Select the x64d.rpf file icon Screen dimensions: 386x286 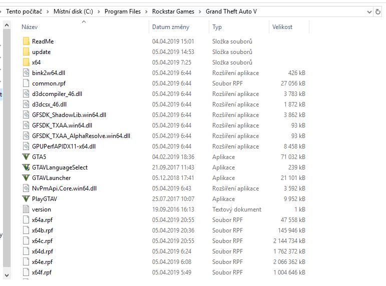[26, 251]
